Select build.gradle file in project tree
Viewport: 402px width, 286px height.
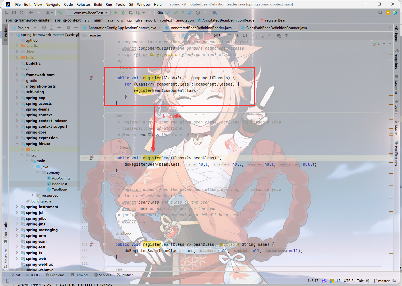[x=41, y=201]
